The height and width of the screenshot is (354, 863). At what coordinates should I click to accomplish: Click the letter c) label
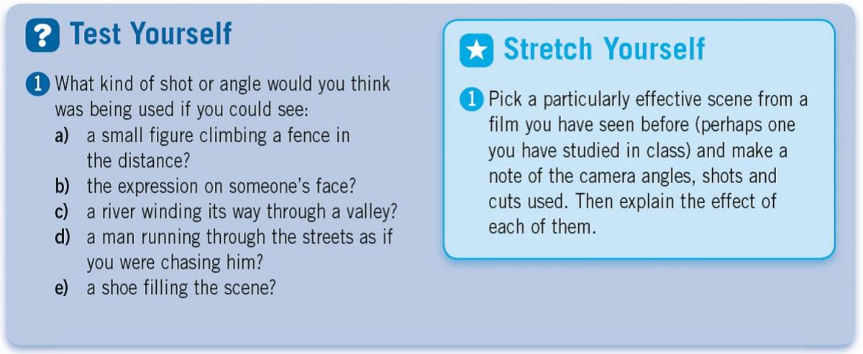pos(62,212)
